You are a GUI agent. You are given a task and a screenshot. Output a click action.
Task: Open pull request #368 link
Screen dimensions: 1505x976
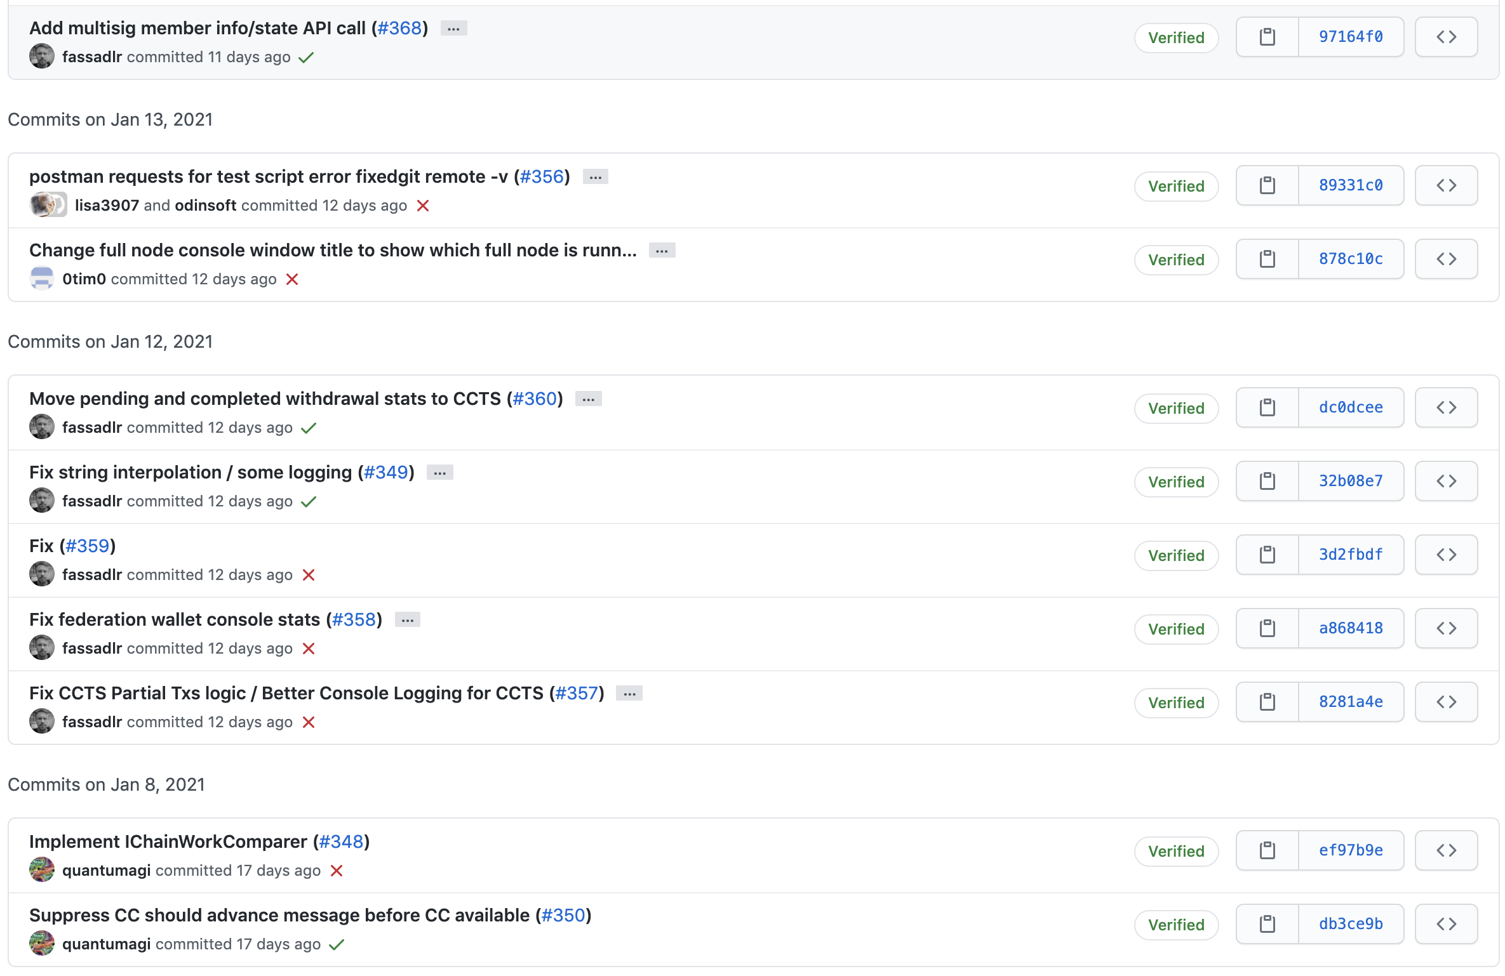click(x=399, y=28)
